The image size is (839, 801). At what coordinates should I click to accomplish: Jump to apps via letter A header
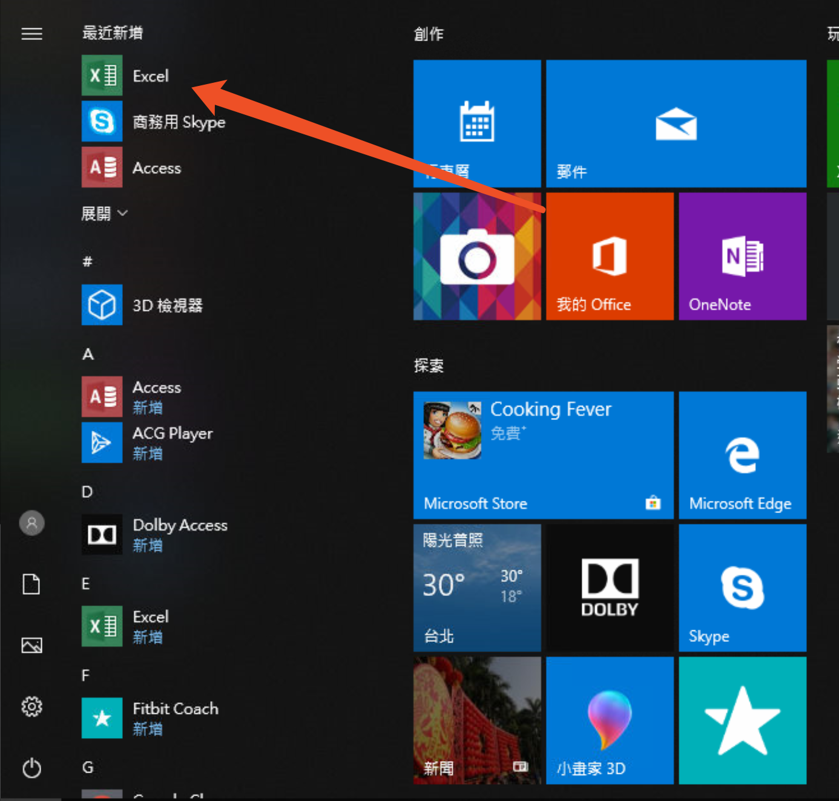click(88, 354)
